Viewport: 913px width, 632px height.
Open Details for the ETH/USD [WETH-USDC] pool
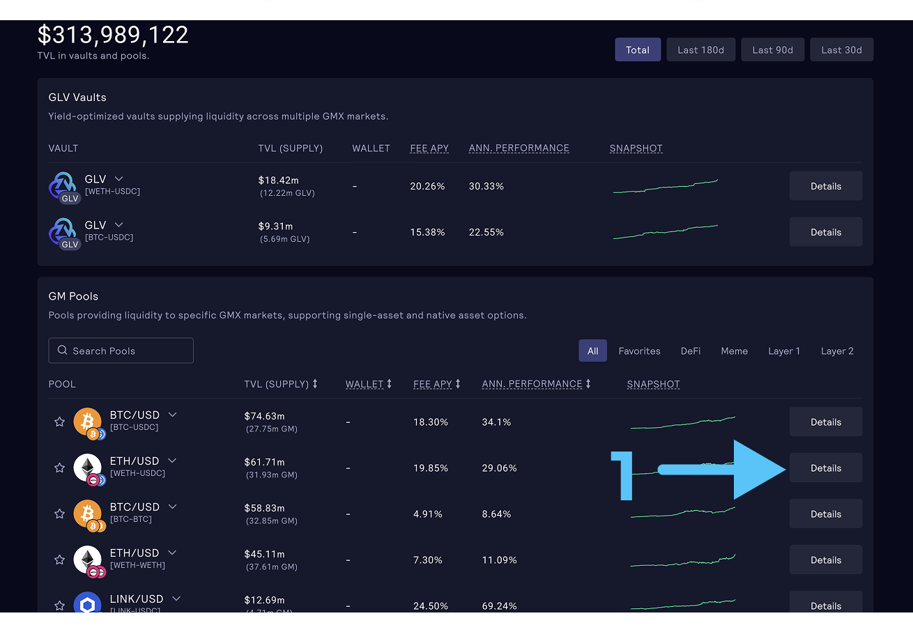click(825, 468)
